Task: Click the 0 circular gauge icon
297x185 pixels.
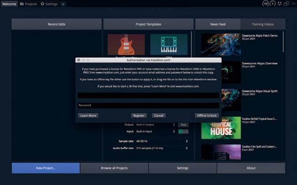Action: (x=273, y=4)
